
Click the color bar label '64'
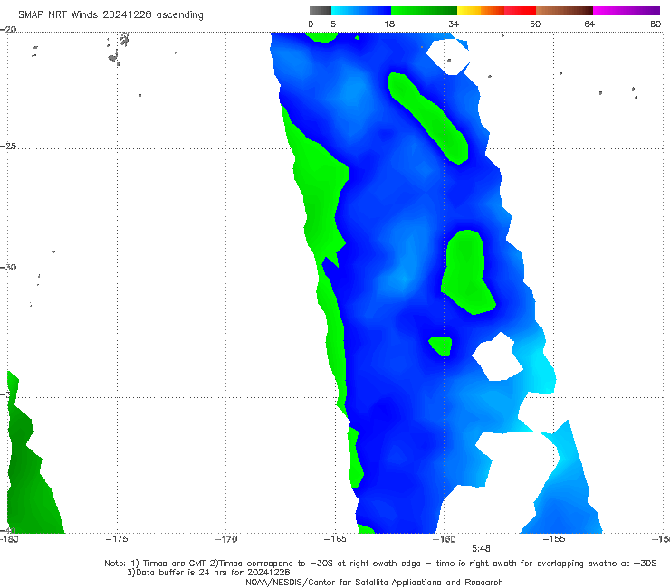coord(589,24)
